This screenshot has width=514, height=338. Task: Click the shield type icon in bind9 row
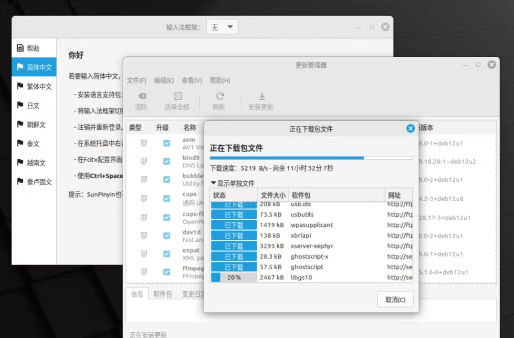[x=144, y=161]
